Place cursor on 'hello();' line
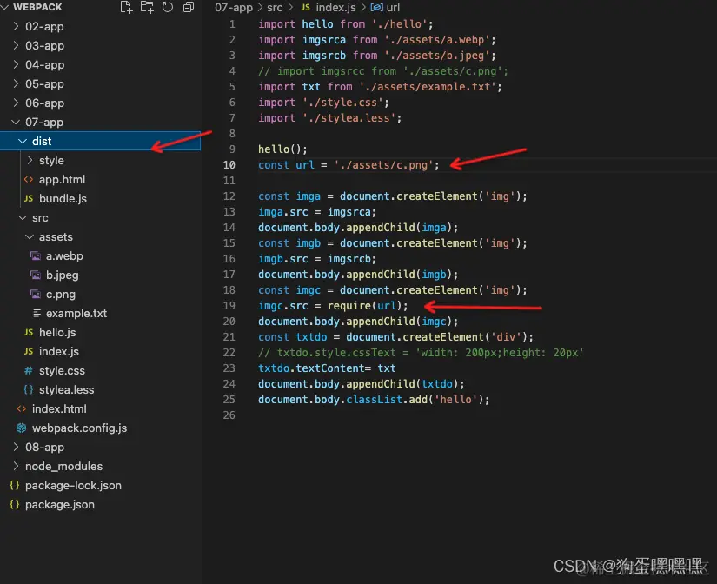This screenshot has width=717, height=584. [x=282, y=149]
